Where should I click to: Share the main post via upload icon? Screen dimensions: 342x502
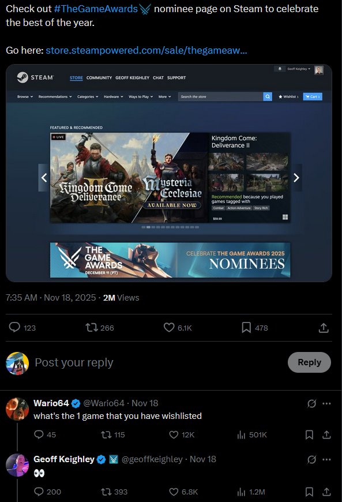click(x=324, y=328)
